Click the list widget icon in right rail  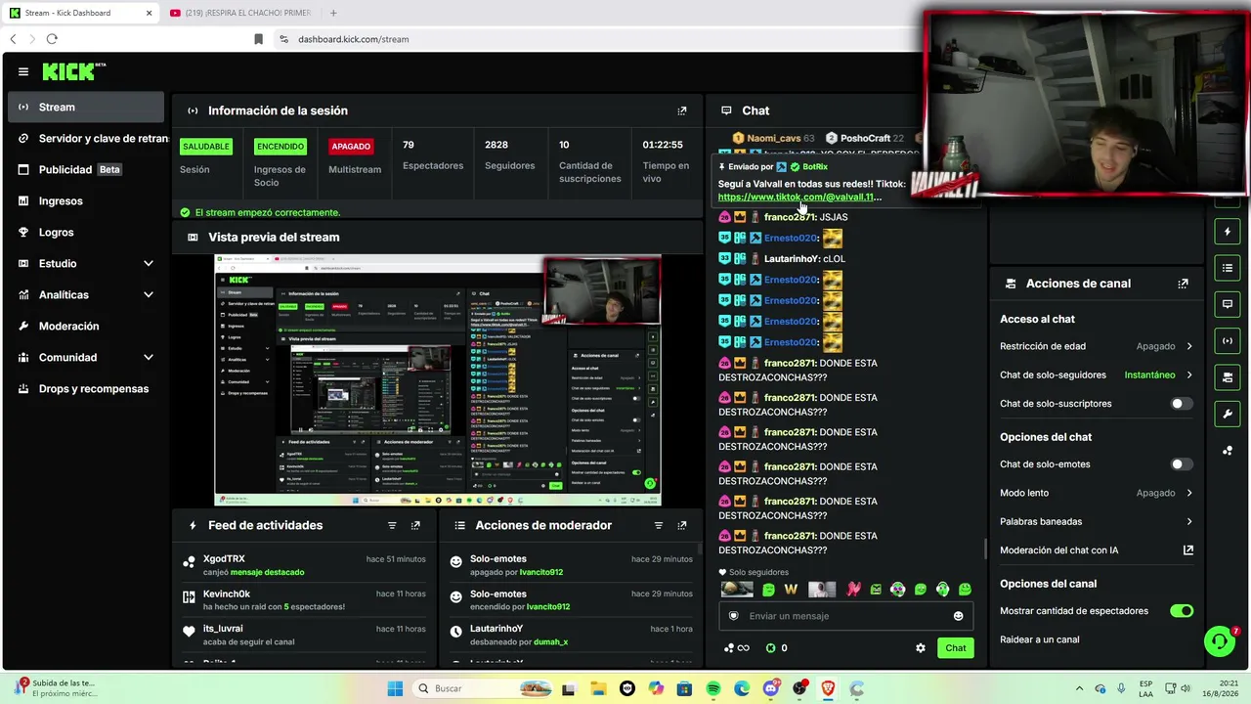click(x=1228, y=268)
